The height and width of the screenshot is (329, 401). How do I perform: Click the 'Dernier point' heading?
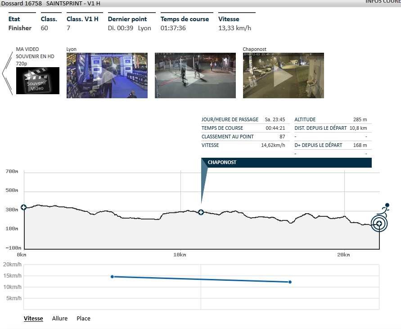point(127,19)
